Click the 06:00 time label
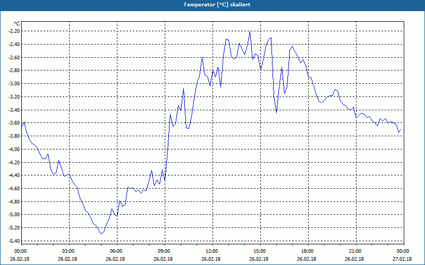This screenshot has height=265, width=425. 117,251
